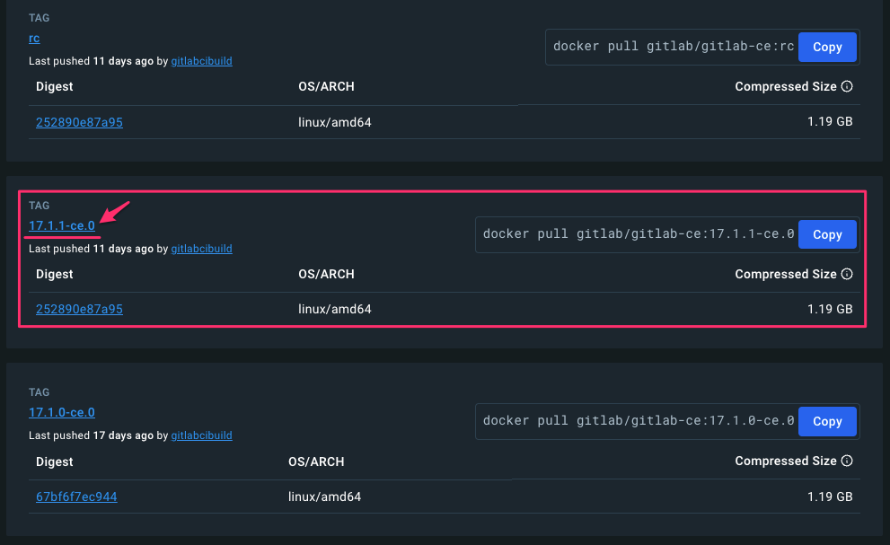This screenshot has height=545, width=890.
Task: Copy the 17.1.0-ce.0 docker pull command
Action: 827,421
